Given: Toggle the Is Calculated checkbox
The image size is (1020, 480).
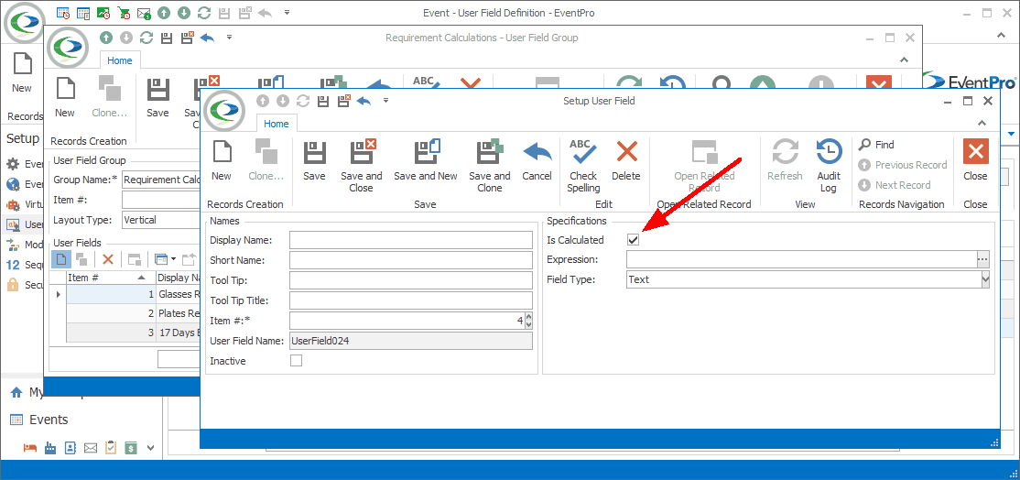Looking at the screenshot, I should click(x=633, y=239).
